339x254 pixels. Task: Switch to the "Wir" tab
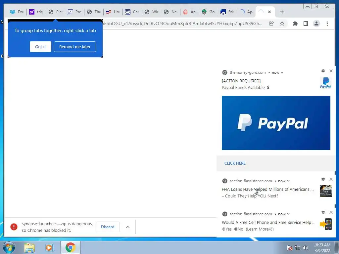151,12
